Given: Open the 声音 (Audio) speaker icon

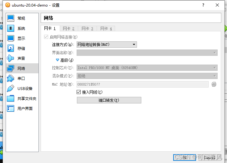Looking at the screenshot, I should (x=11, y=58).
